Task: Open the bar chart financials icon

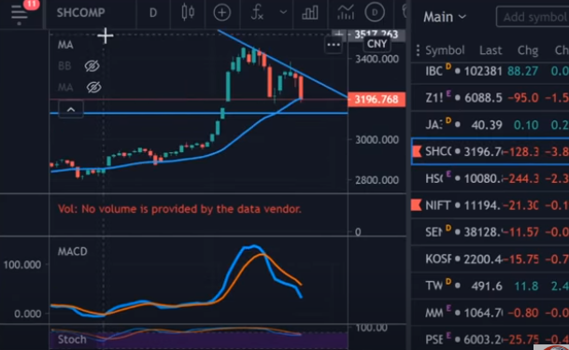Action: (310, 13)
